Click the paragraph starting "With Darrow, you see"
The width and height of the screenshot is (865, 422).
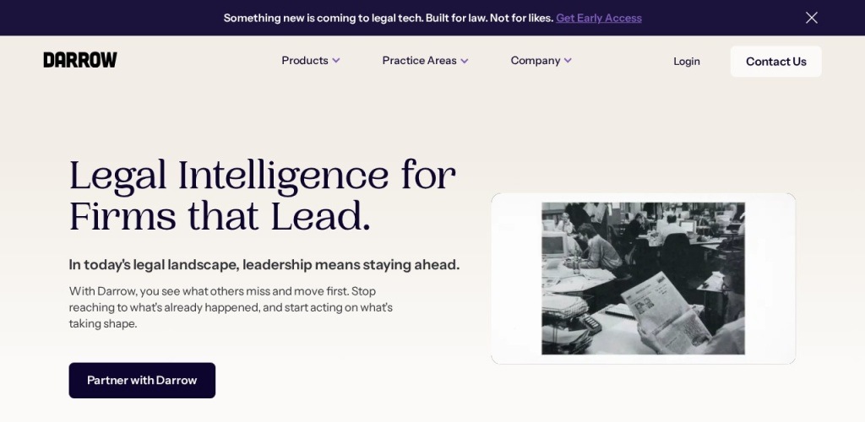230,307
